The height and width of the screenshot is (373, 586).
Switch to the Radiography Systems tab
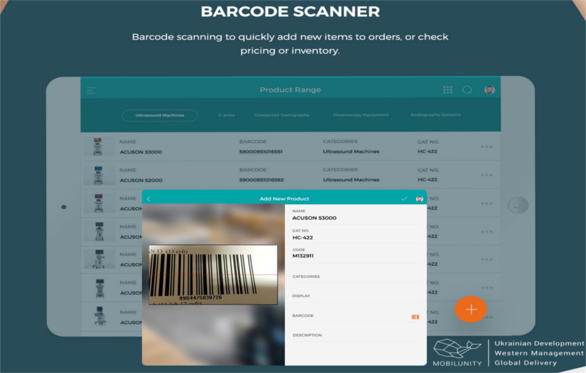coord(435,114)
